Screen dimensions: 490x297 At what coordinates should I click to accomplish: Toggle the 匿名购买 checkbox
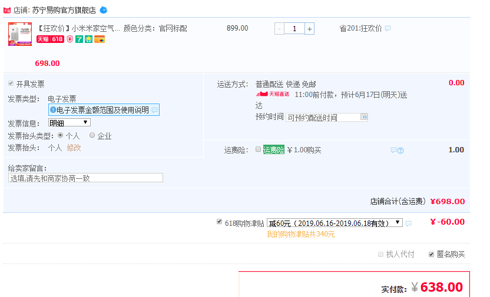[431, 254]
